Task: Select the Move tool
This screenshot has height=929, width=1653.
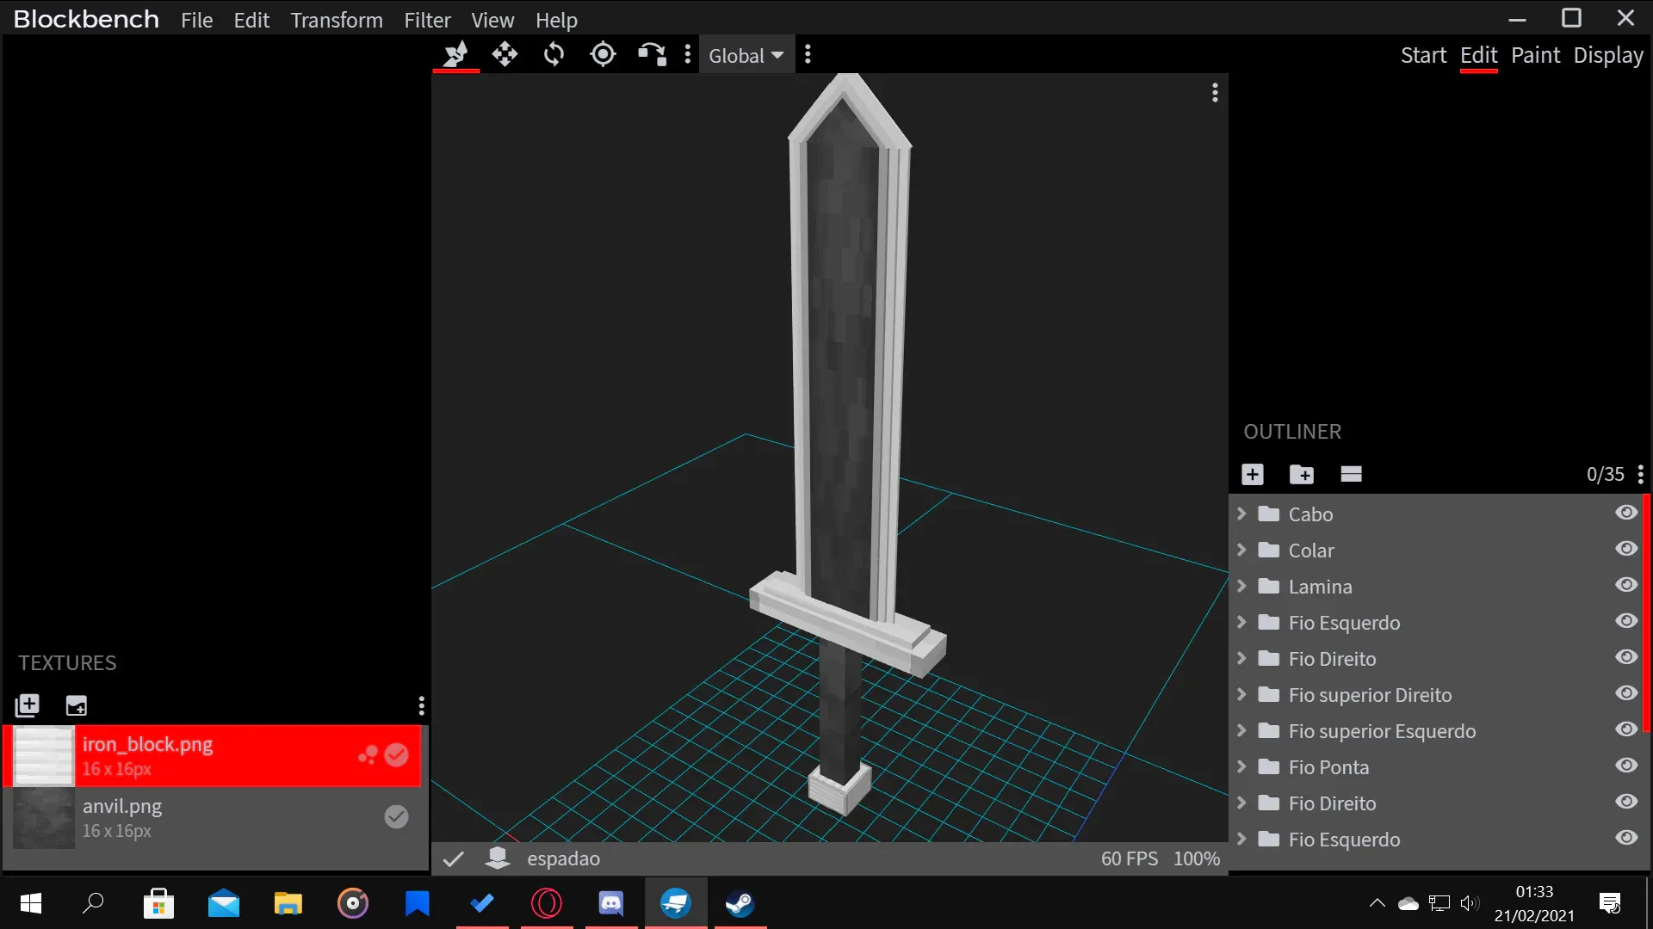Action: (505, 55)
